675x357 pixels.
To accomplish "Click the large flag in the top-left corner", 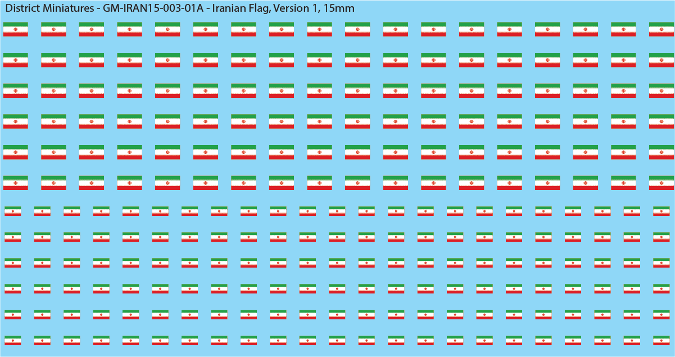I will 15,29.
